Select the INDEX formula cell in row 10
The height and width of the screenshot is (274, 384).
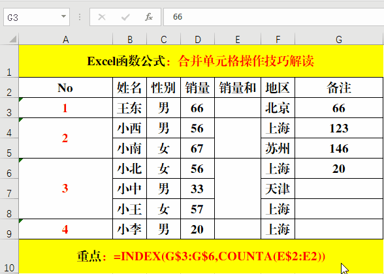click(201, 256)
